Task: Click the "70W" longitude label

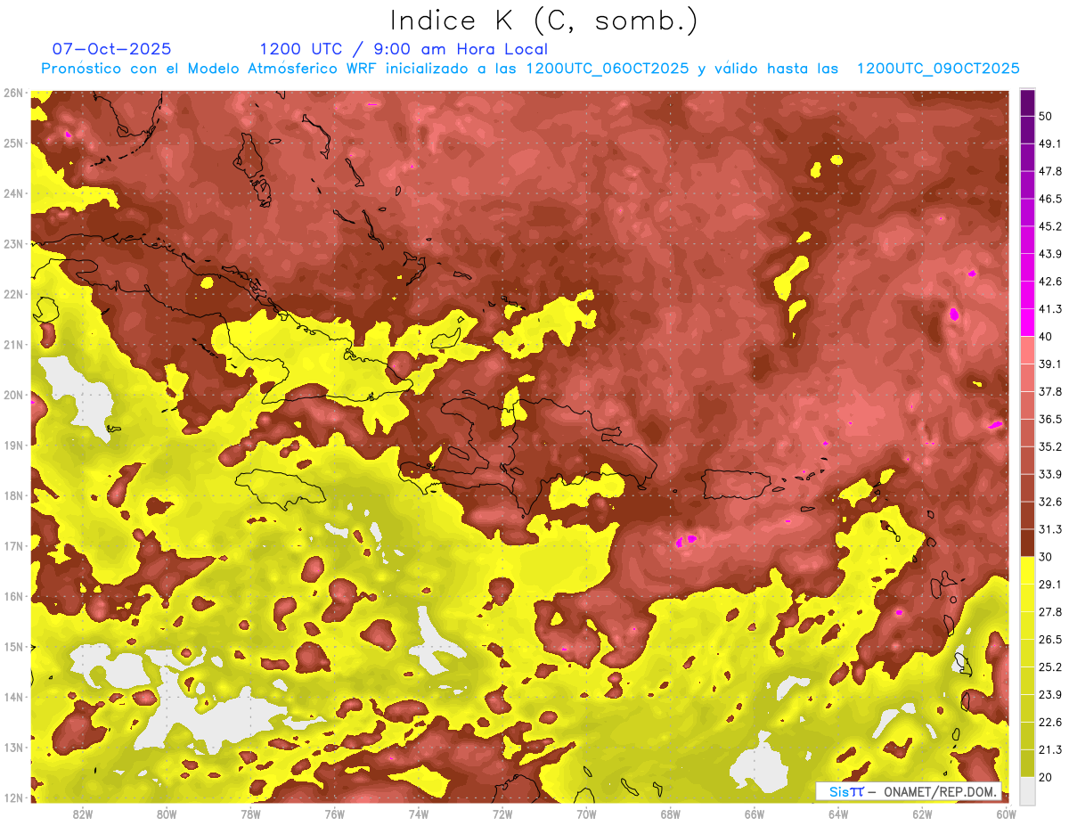Action: 586,814
